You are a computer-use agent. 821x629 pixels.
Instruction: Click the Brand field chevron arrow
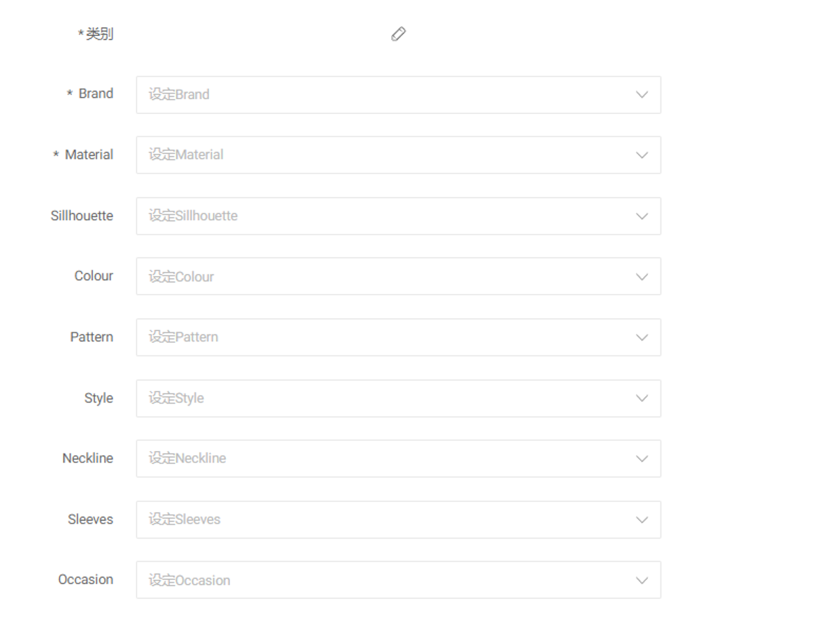[x=642, y=95]
